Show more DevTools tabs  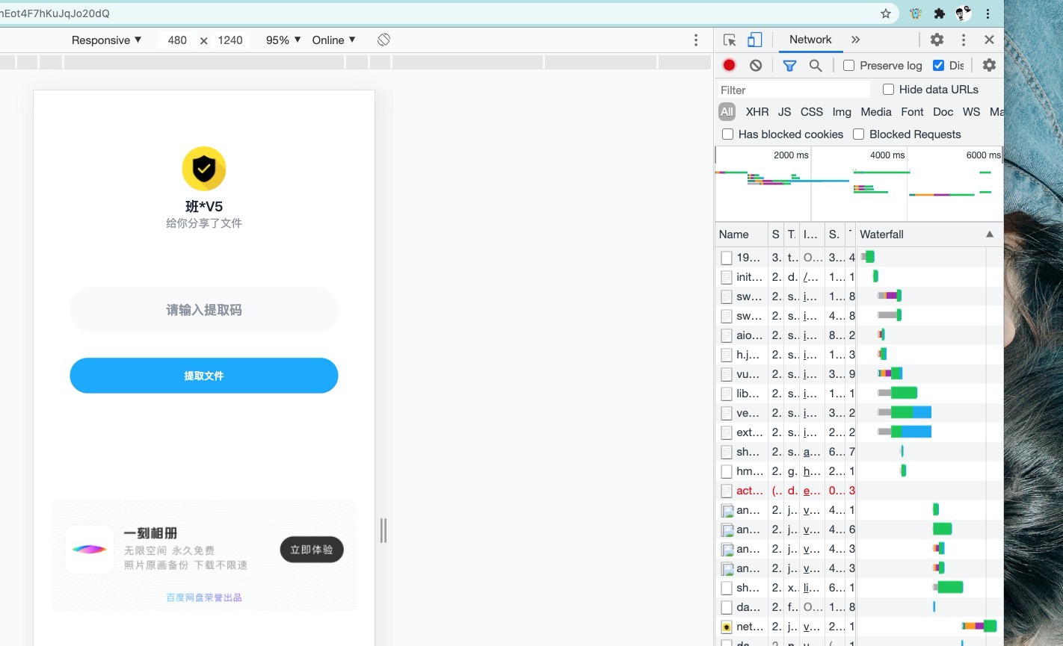tap(856, 40)
